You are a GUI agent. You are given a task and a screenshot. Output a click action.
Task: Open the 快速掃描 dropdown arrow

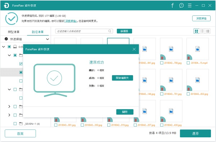pos(48,39)
